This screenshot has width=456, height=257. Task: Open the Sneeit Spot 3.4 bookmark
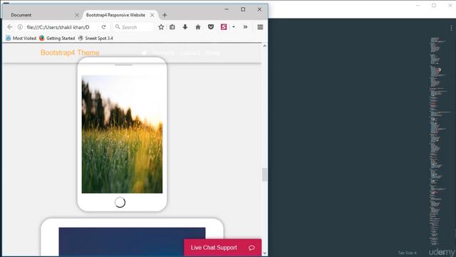click(x=95, y=38)
